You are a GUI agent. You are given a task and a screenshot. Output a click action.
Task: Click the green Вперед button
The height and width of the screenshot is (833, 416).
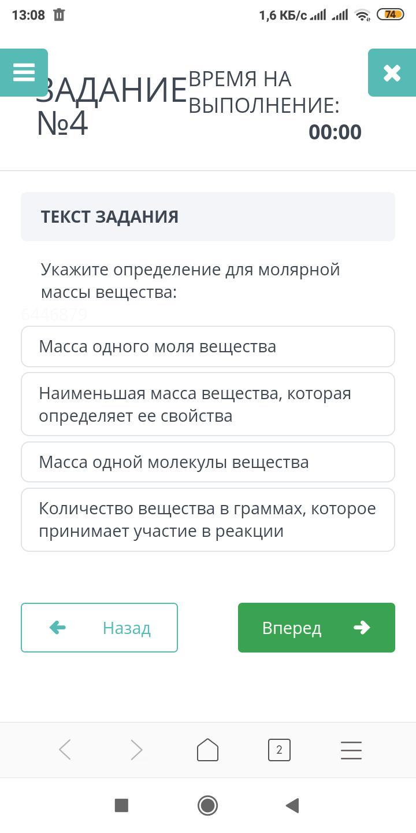[x=317, y=628]
